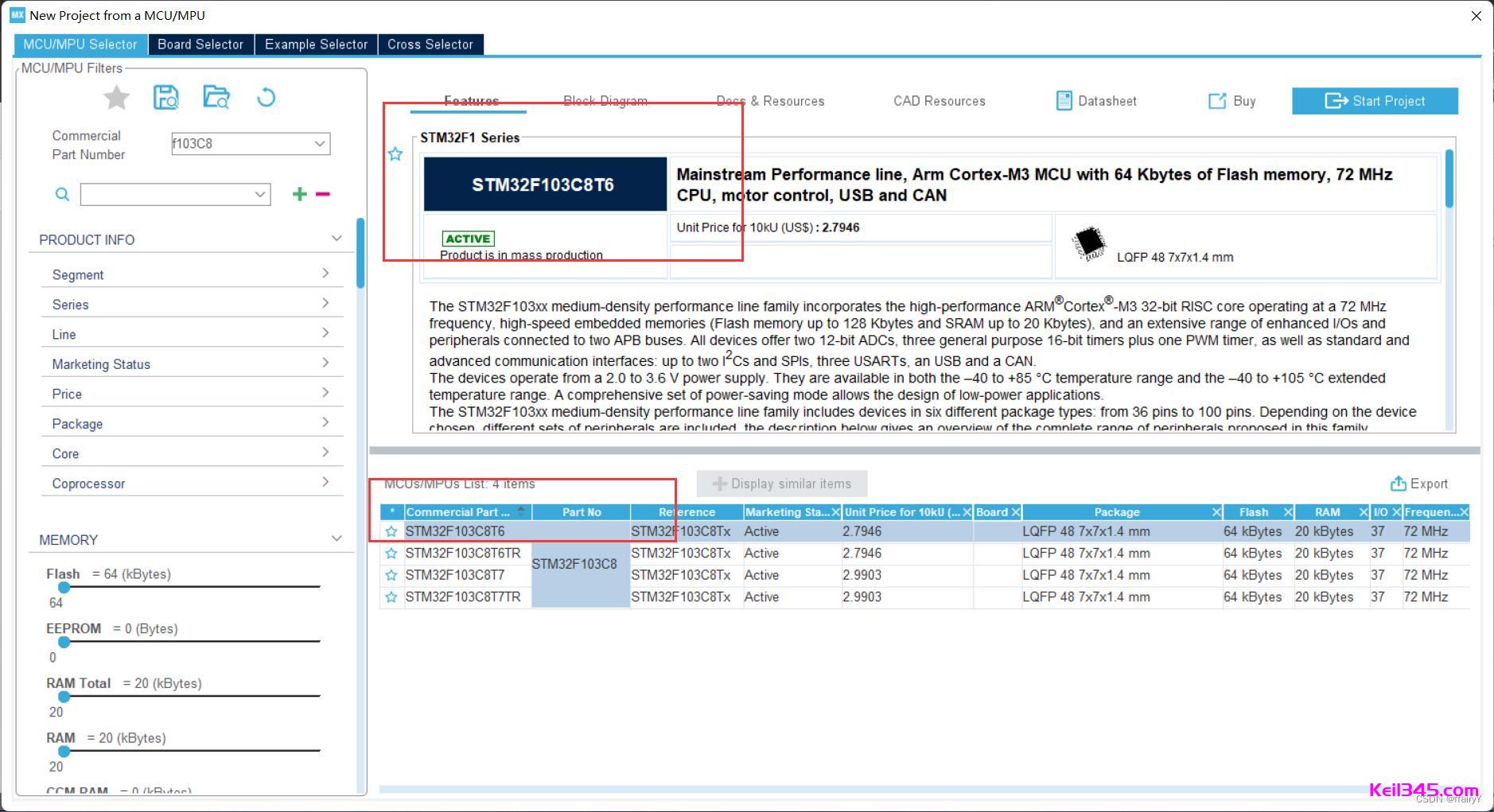The height and width of the screenshot is (812, 1494).
Task: Click the features description vertical scrollbar
Action: click(x=1449, y=178)
